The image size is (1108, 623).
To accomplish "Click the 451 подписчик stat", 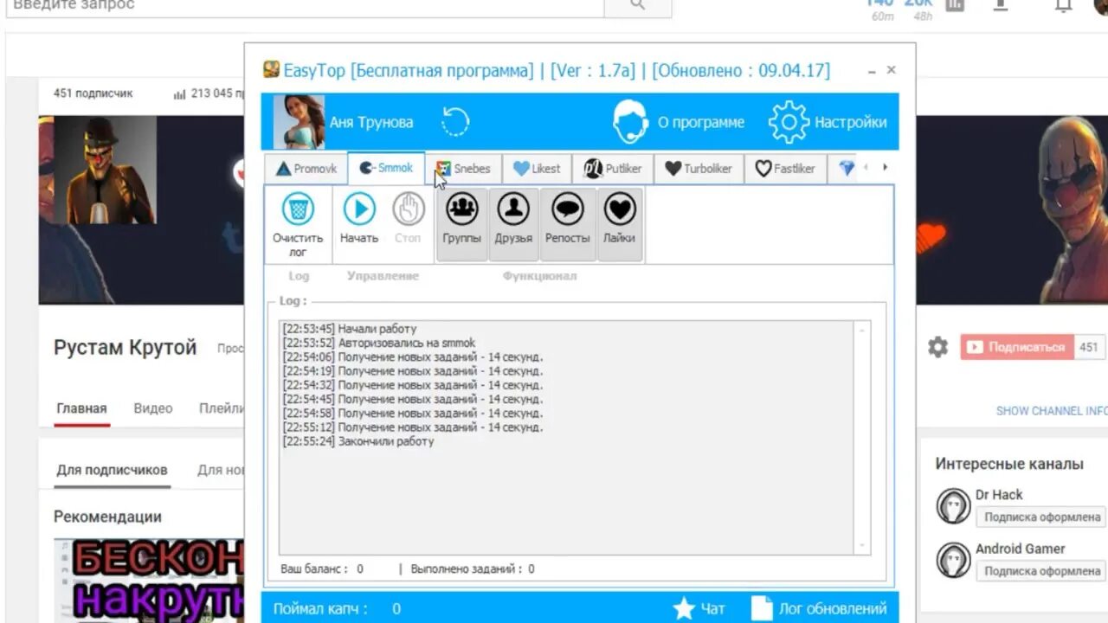I will [93, 93].
